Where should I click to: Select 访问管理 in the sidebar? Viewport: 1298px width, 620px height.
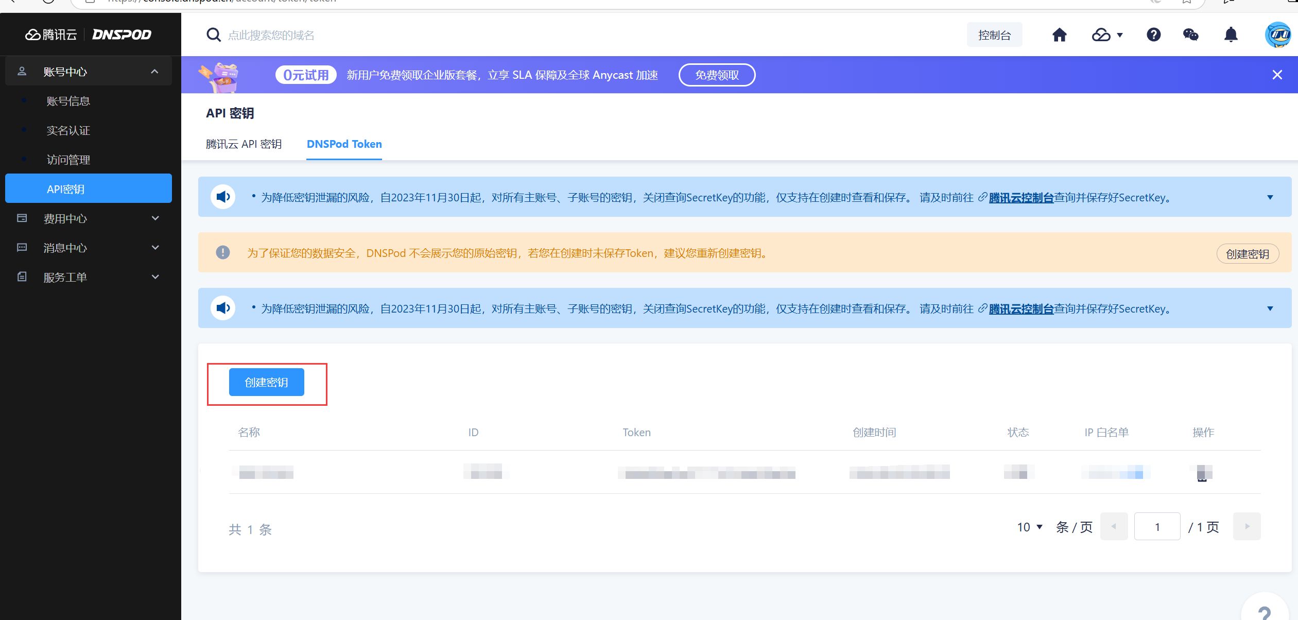click(68, 159)
